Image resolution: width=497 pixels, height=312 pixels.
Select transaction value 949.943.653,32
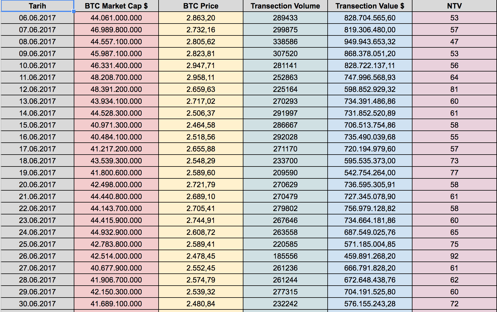click(370, 42)
